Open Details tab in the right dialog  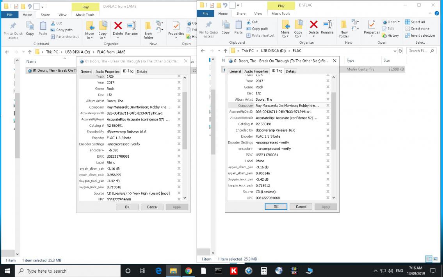point(291,71)
